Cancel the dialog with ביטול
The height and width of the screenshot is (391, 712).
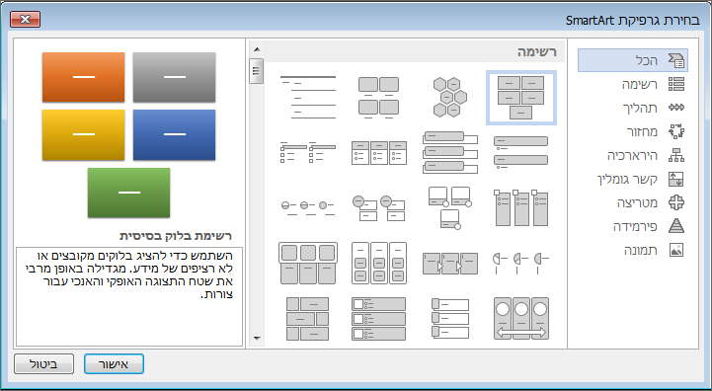(x=44, y=364)
